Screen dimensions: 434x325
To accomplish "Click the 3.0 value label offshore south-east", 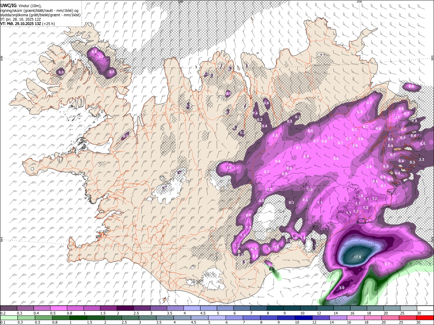I will pos(342,288).
